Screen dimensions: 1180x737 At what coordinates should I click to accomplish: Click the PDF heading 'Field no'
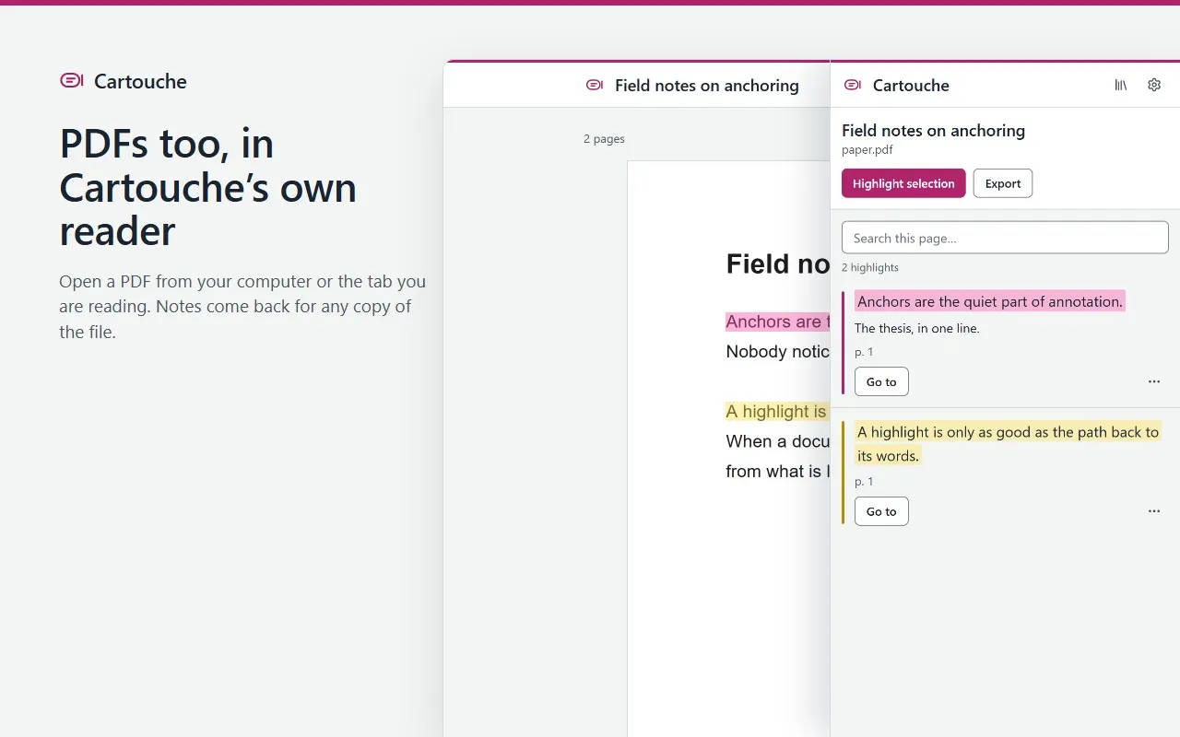[x=778, y=264]
